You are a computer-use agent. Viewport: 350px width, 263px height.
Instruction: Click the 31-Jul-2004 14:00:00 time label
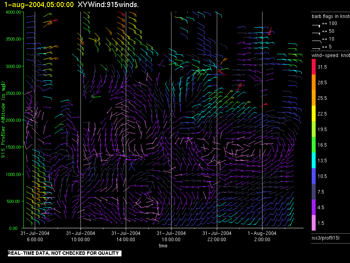[x=126, y=236]
